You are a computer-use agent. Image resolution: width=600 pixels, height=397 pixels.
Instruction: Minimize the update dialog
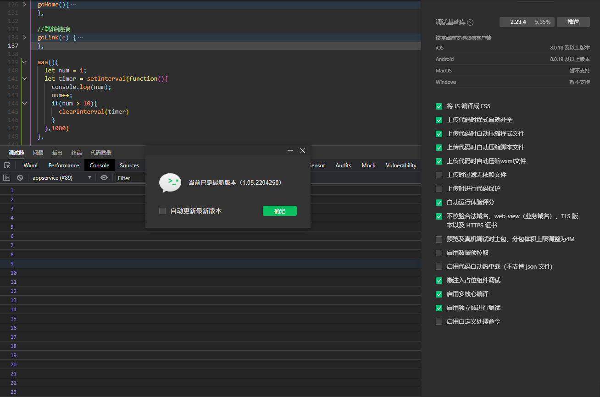pyautogui.click(x=290, y=150)
